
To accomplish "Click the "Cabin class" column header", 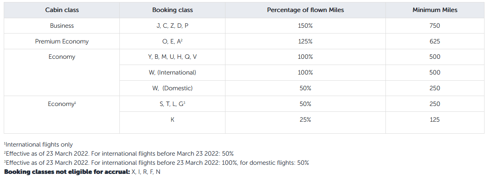I will pyautogui.click(x=62, y=10).
